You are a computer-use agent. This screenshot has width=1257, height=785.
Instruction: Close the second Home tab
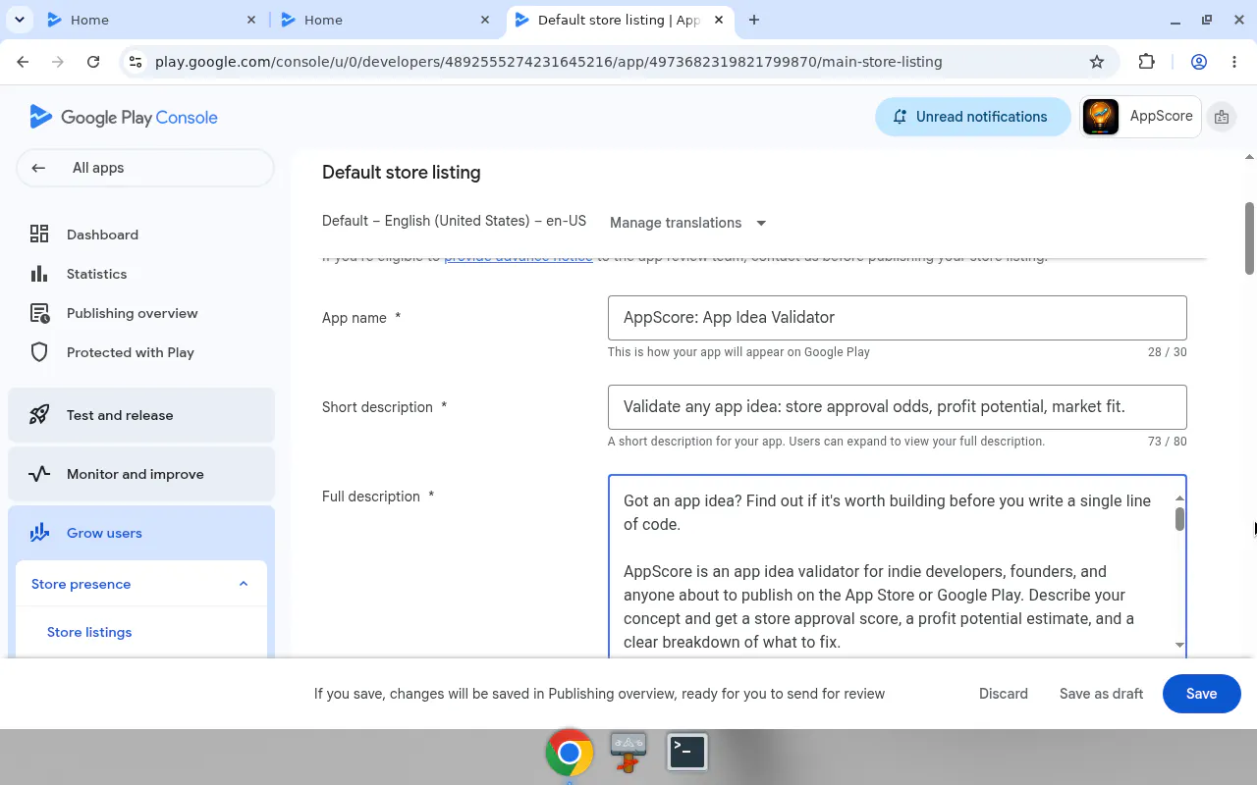(x=486, y=20)
